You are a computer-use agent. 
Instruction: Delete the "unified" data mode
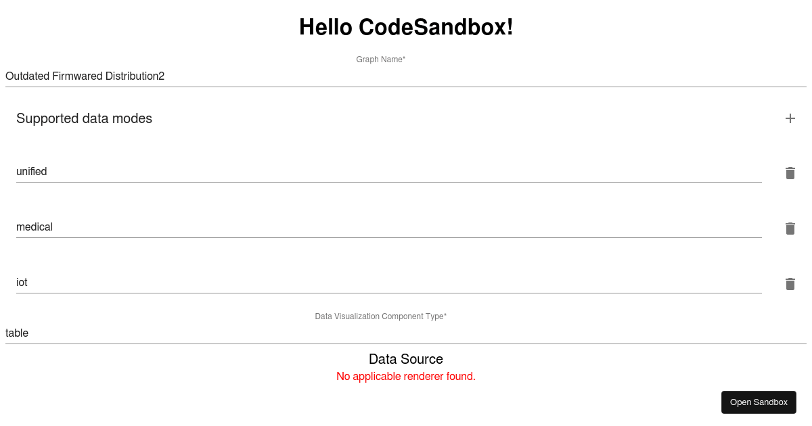pyautogui.click(x=790, y=173)
